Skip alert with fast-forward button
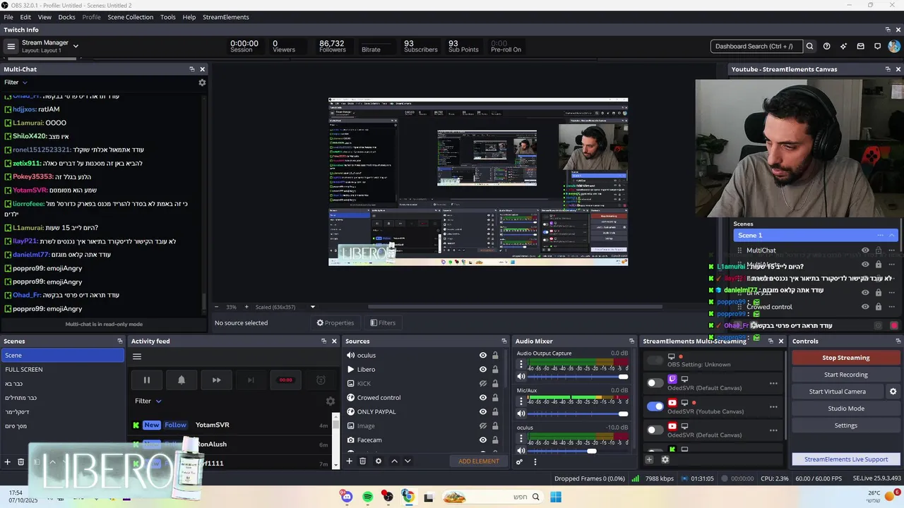 216,380
